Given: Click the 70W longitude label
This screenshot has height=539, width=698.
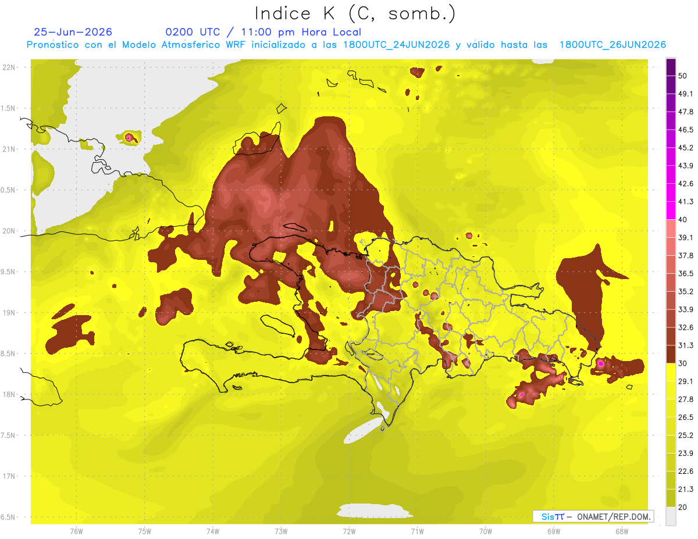Looking at the screenshot, I should tap(485, 531).
